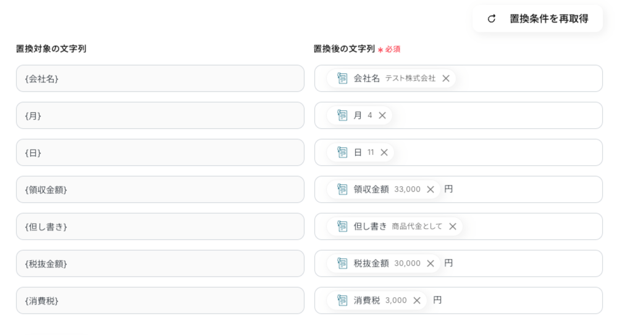This screenshot has height=335, width=618.
Task: Click the document icon in 会社名 tag
Action: 342,78
